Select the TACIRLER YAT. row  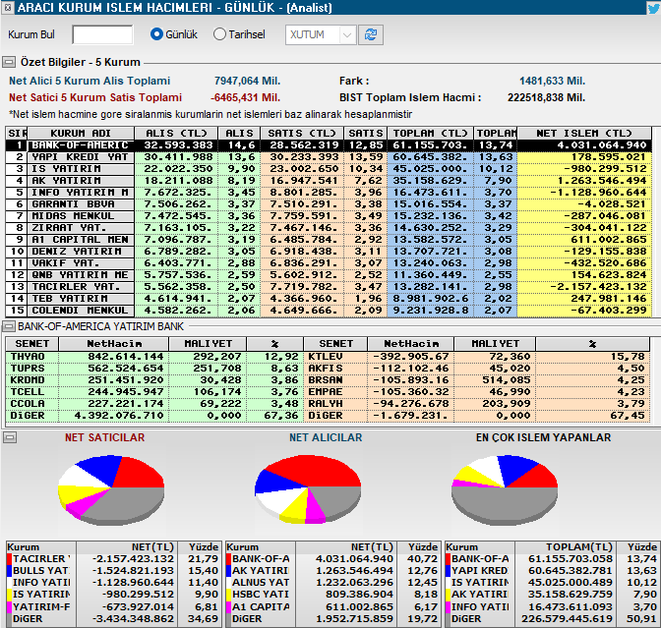pyautogui.click(x=329, y=287)
